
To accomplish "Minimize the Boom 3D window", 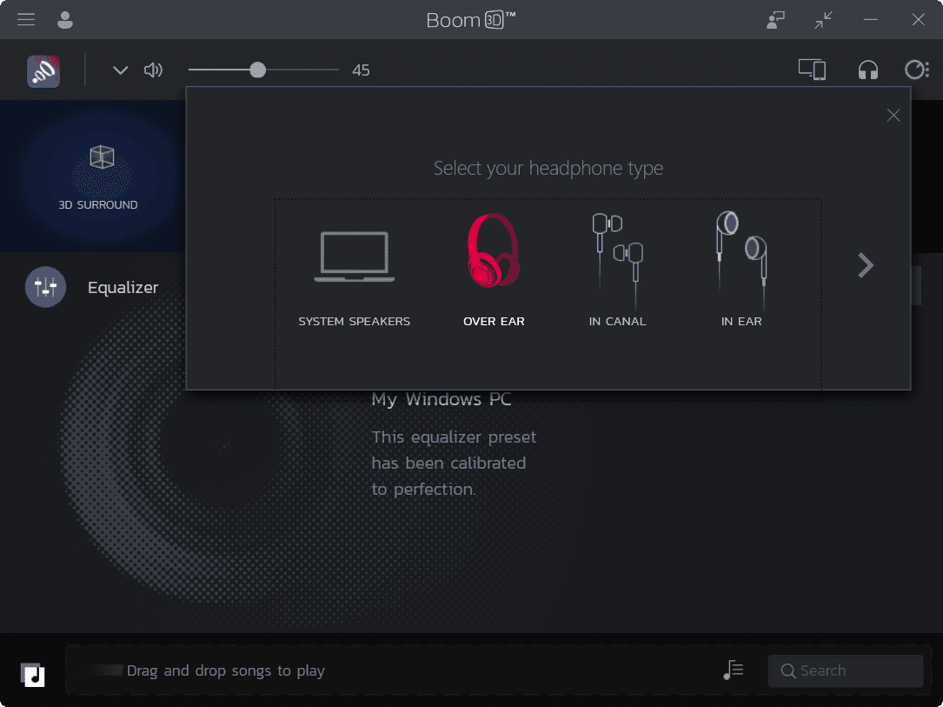I will [x=870, y=20].
